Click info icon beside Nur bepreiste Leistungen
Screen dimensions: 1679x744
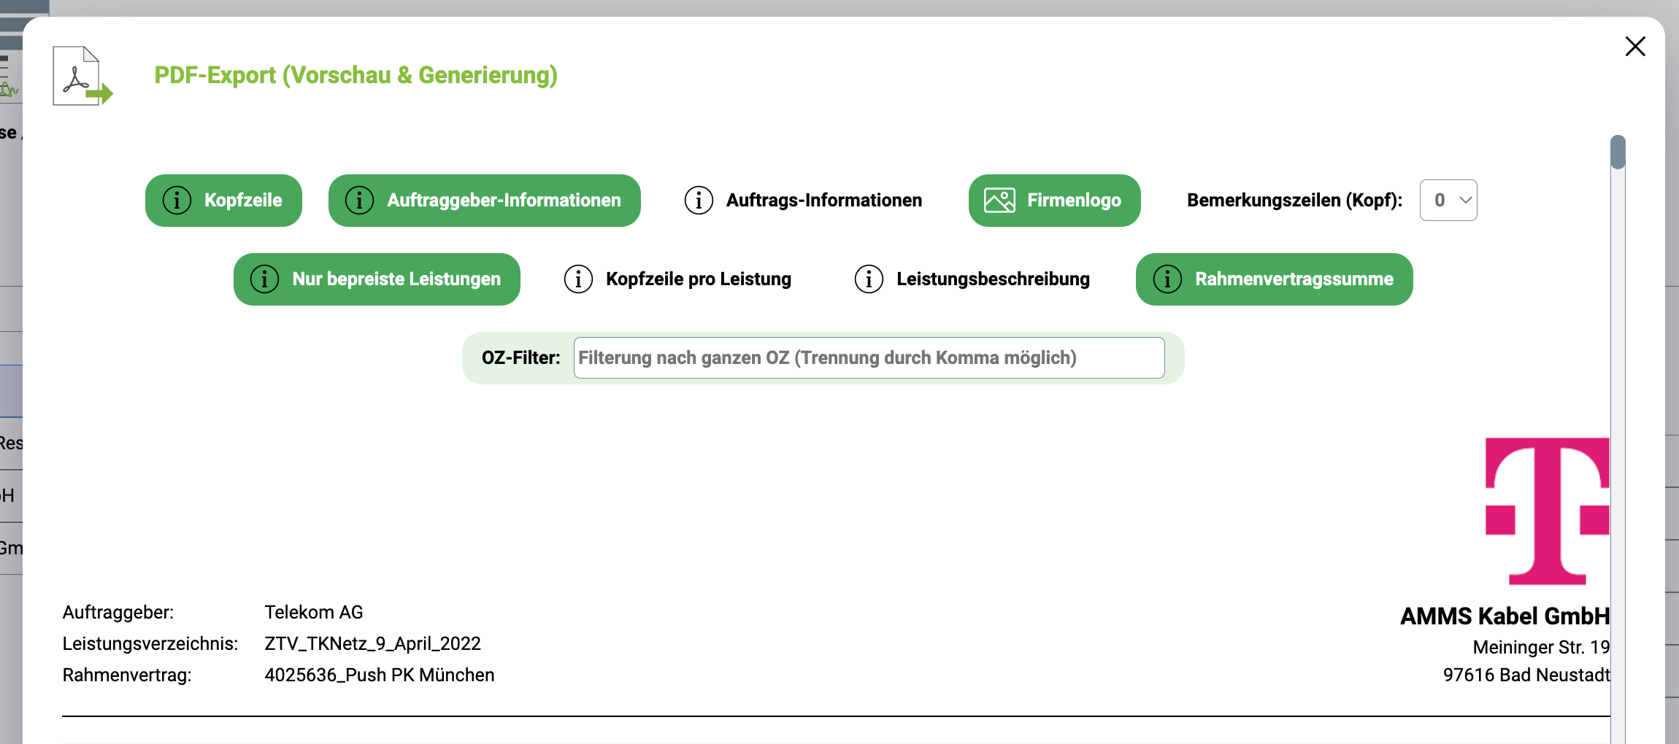[264, 279]
